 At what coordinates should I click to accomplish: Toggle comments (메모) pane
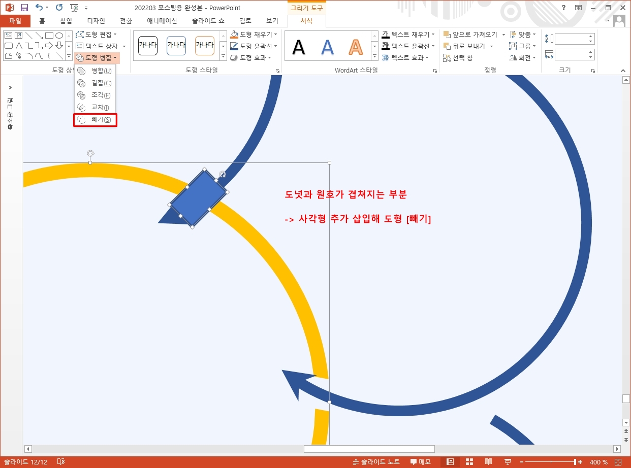[421, 462]
